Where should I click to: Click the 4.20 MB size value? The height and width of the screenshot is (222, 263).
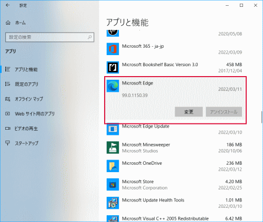(234, 182)
